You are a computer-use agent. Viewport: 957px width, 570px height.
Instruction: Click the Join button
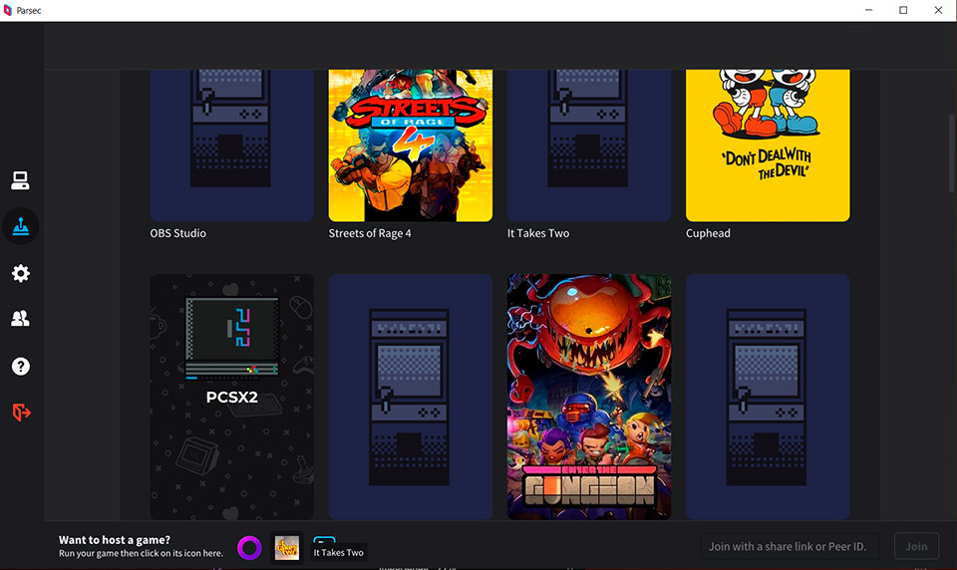(x=916, y=546)
